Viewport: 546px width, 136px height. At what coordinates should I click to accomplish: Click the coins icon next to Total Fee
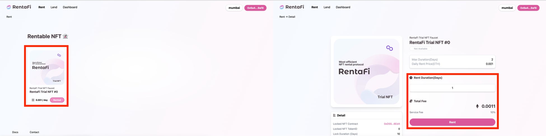point(411,101)
